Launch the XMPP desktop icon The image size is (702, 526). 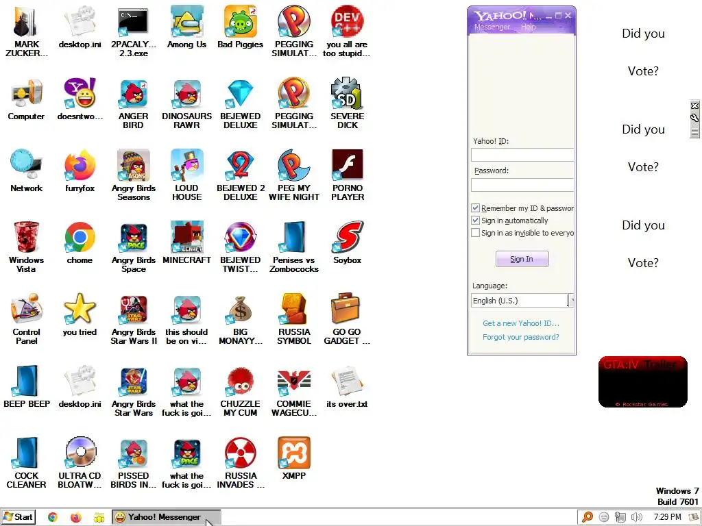293,458
